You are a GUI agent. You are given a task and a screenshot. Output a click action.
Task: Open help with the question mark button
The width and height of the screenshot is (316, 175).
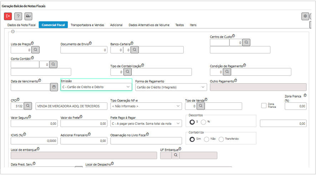pyautogui.click(x=18, y=16)
